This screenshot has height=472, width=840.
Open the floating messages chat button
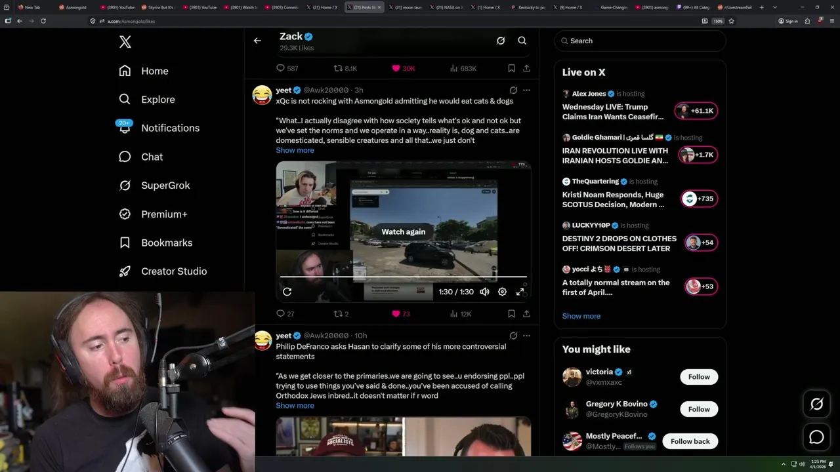click(817, 437)
